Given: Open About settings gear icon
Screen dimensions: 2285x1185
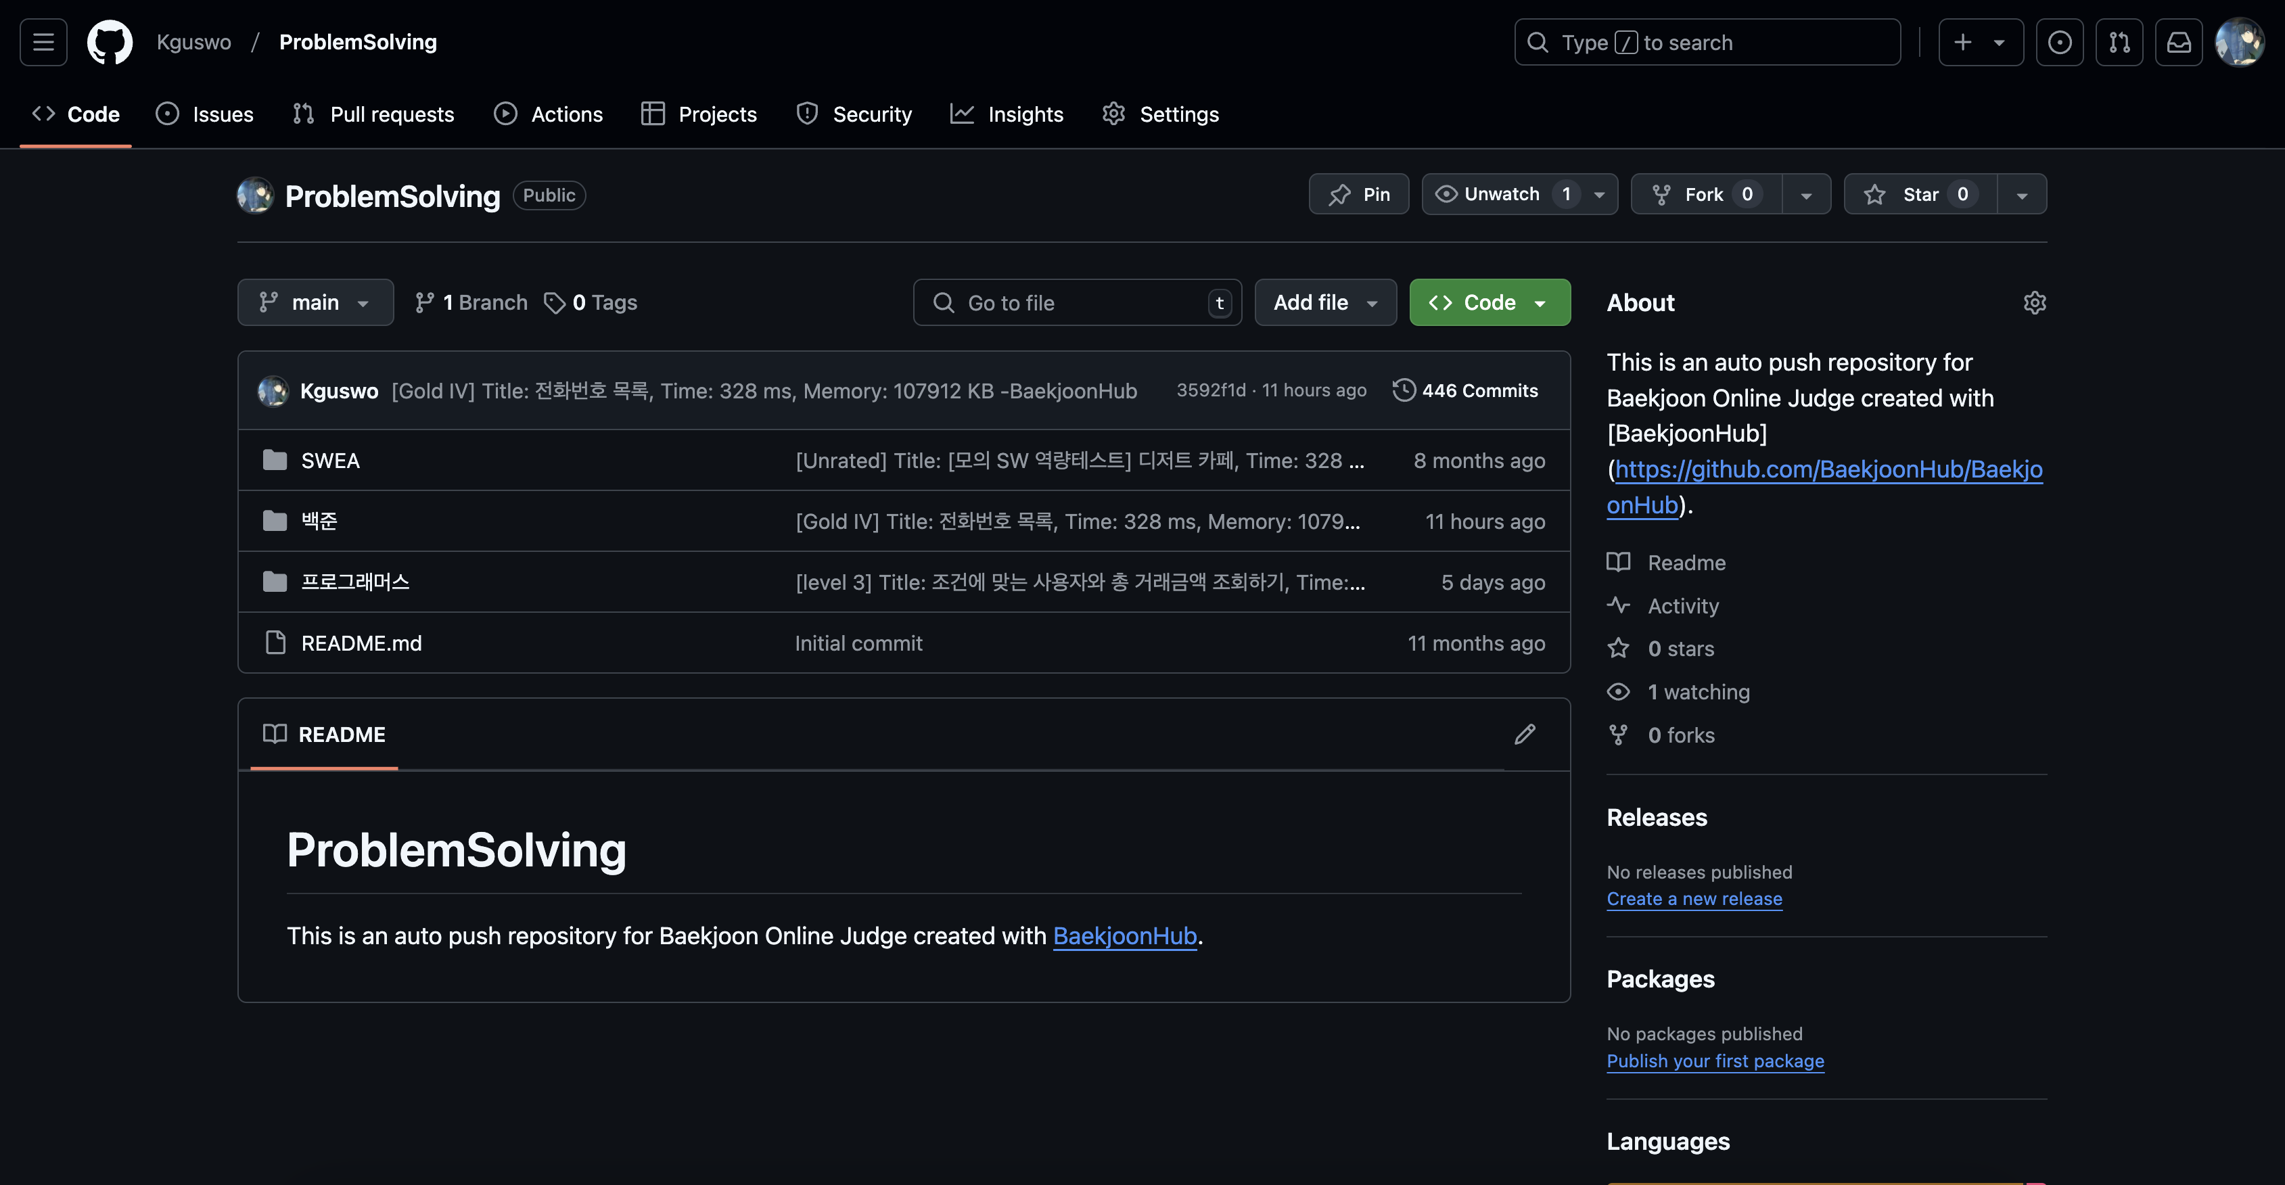Looking at the screenshot, I should tap(2034, 302).
